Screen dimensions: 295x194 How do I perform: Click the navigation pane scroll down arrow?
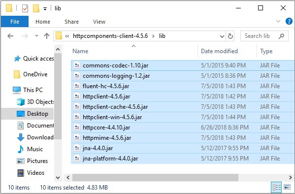pyautogui.click(x=58, y=177)
